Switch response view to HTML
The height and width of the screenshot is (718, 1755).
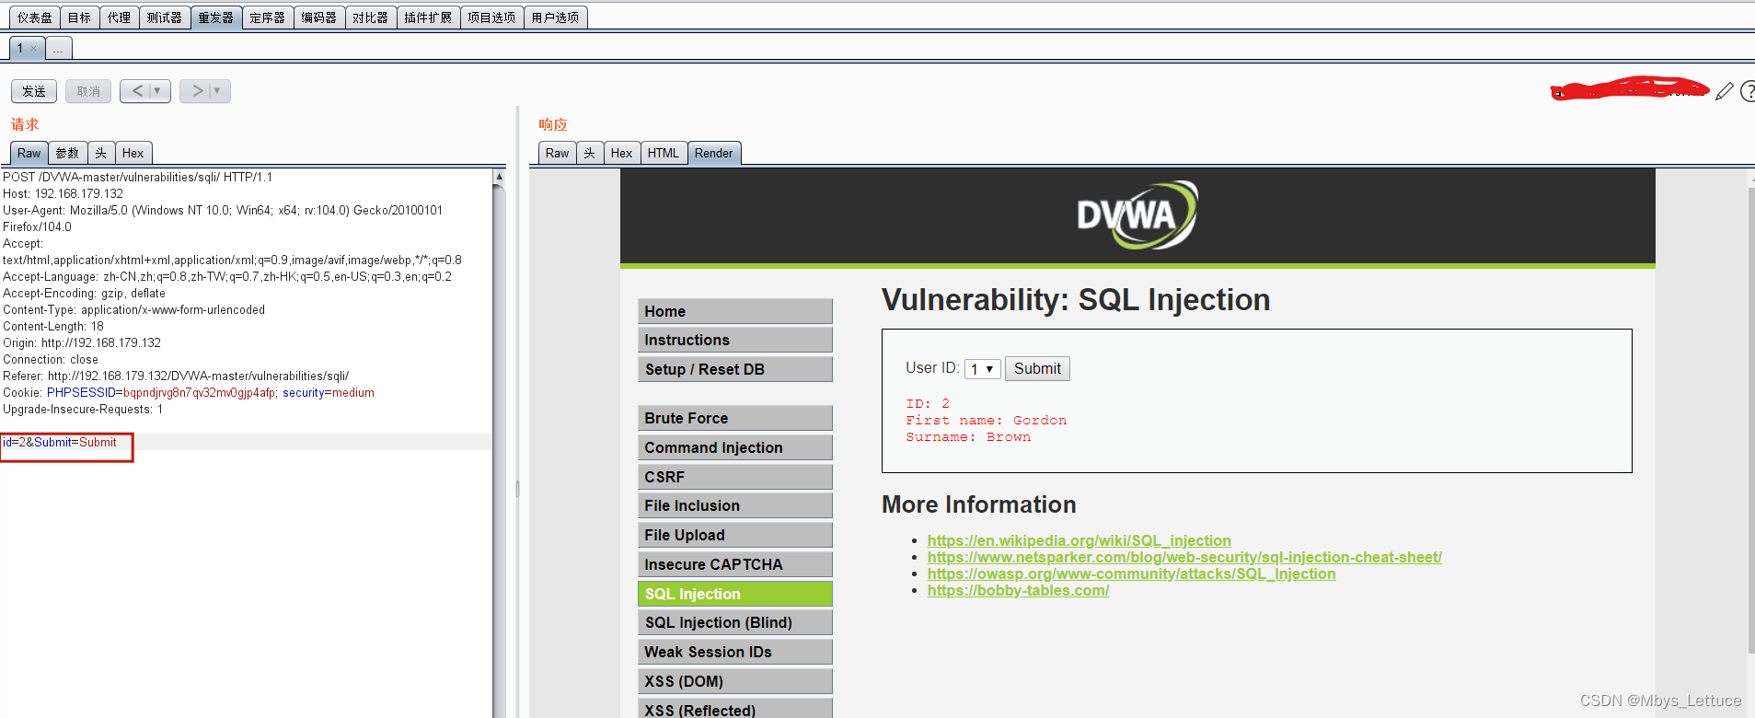(664, 153)
